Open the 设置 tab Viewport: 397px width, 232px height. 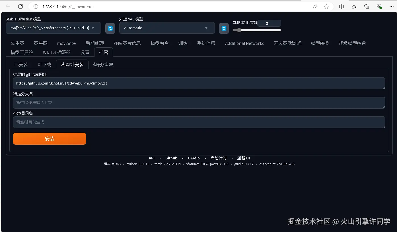(x=85, y=52)
